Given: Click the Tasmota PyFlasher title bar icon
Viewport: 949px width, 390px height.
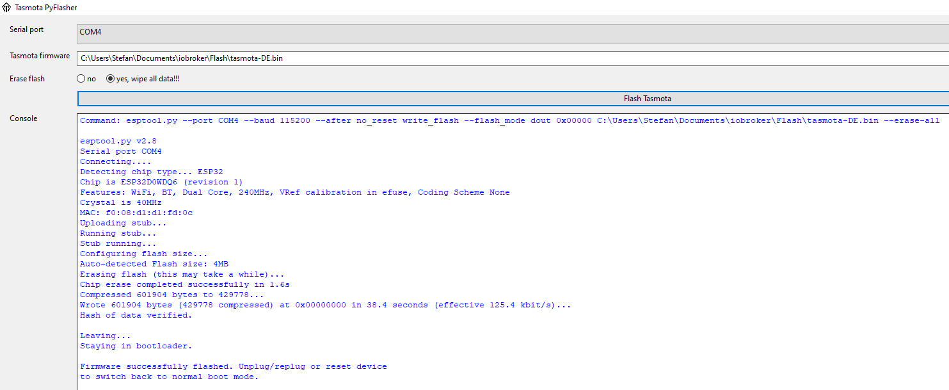Looking at the screenshot, I should [7, 7].
